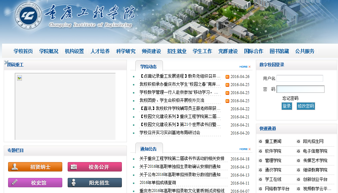
Task: Select the 通知公告 tab
Action: coord(149,148)
